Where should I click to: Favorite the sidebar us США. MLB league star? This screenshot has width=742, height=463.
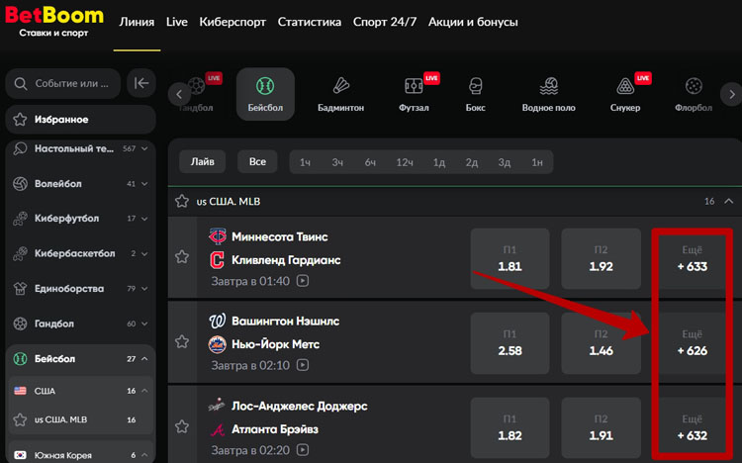(x=20, y=419)
